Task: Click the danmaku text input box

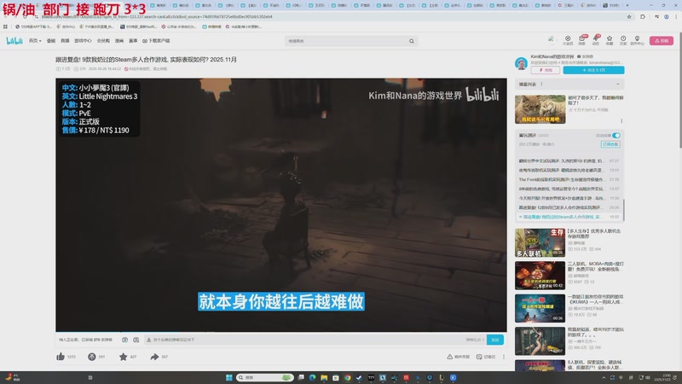Action: (x=304, y=340)
